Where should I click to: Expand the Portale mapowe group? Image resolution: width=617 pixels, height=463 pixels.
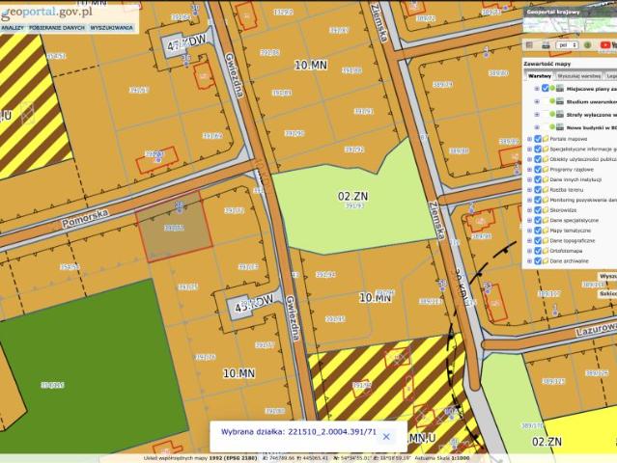pyautogui.click(x=530, y=139)
